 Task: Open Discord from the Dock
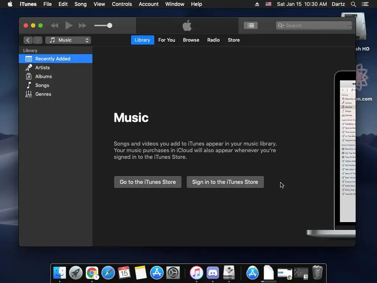click(213, 273)
